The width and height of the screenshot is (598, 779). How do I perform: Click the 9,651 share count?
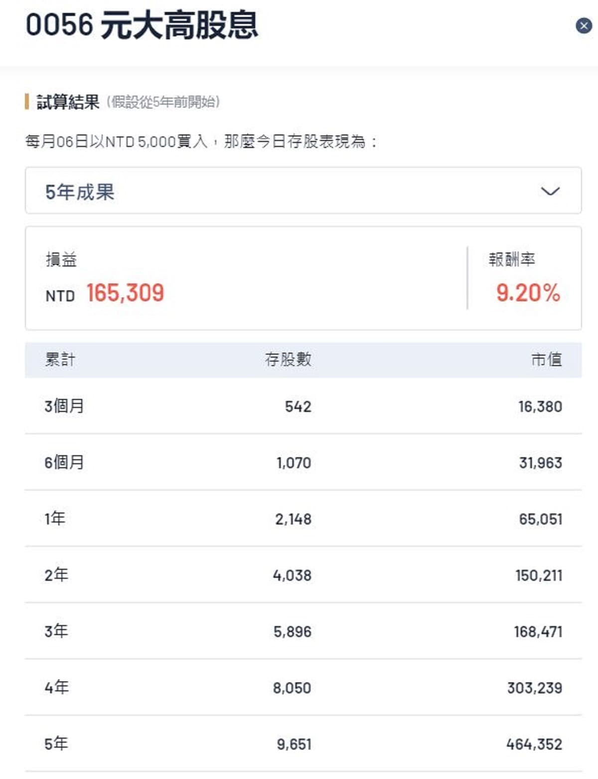294,745
